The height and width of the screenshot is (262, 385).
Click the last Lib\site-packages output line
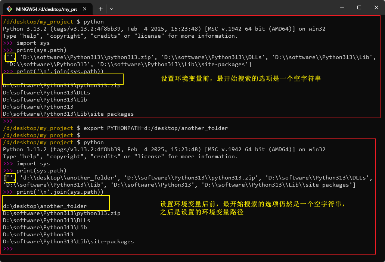(68, 241)
